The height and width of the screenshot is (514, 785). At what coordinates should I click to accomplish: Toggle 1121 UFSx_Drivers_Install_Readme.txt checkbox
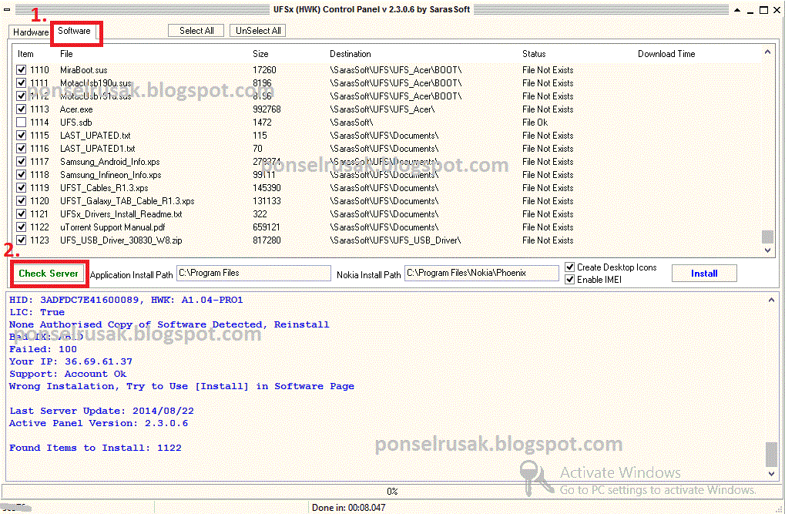coord(21,214)
